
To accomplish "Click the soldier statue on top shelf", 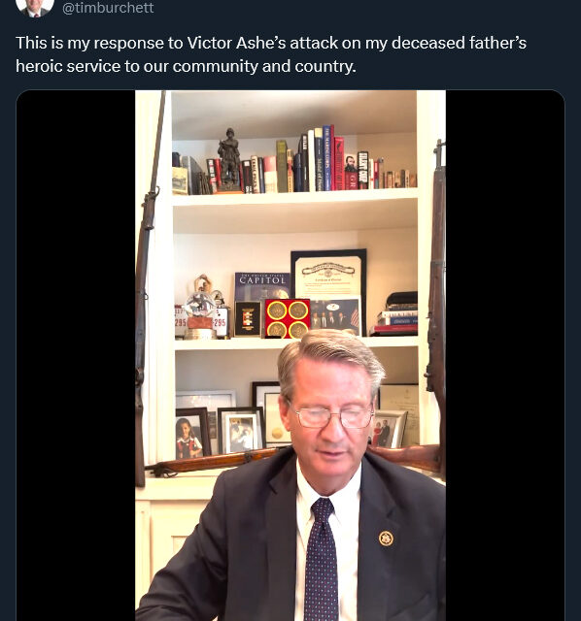I will click(229, 160).
